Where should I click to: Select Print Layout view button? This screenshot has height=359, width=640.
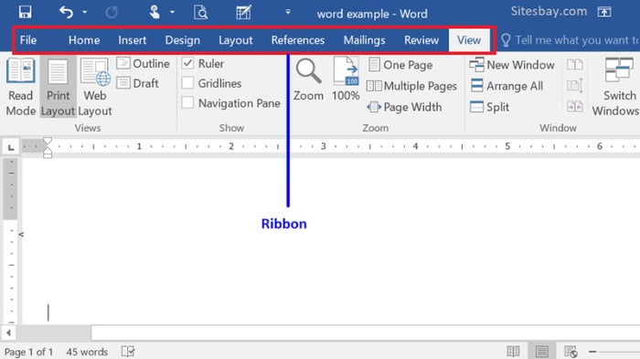(x=58, y=87)
